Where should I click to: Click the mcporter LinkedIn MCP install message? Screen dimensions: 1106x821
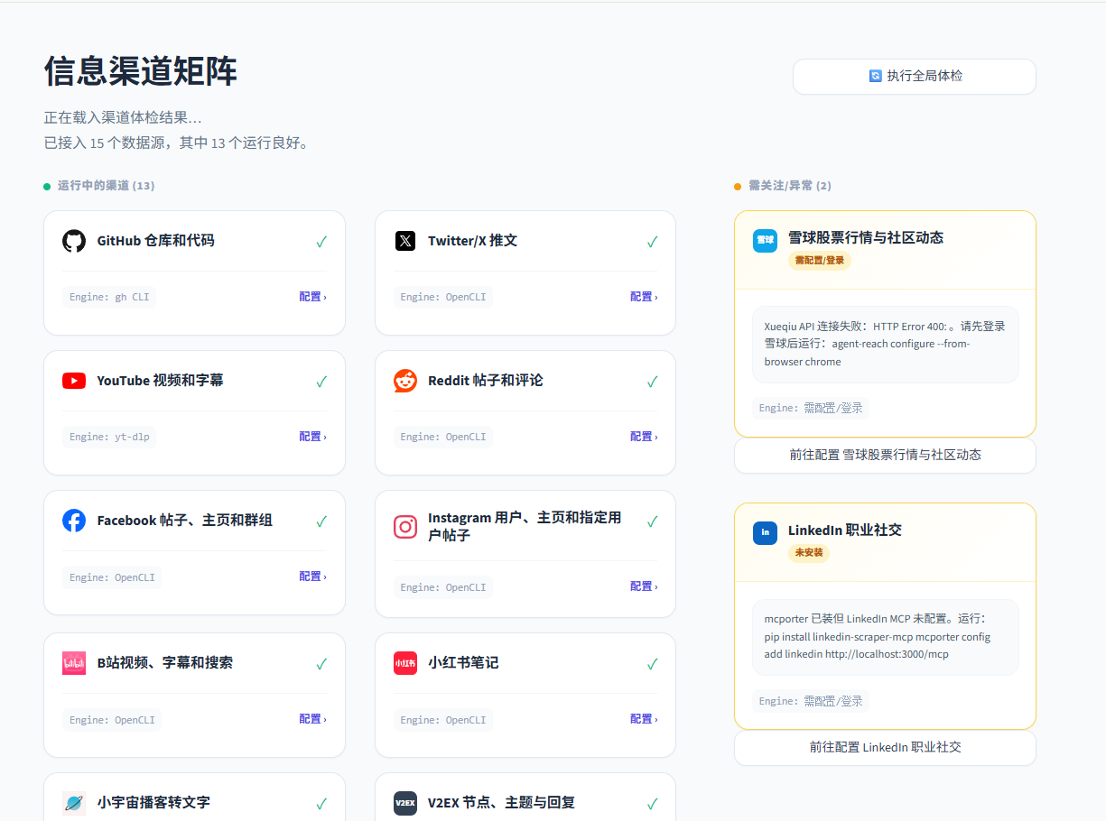[885, 637]
